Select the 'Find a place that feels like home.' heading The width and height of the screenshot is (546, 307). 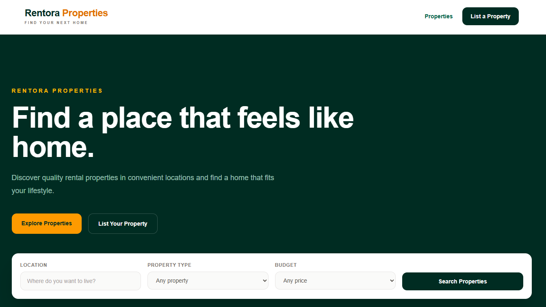click(x=183, y=133)
